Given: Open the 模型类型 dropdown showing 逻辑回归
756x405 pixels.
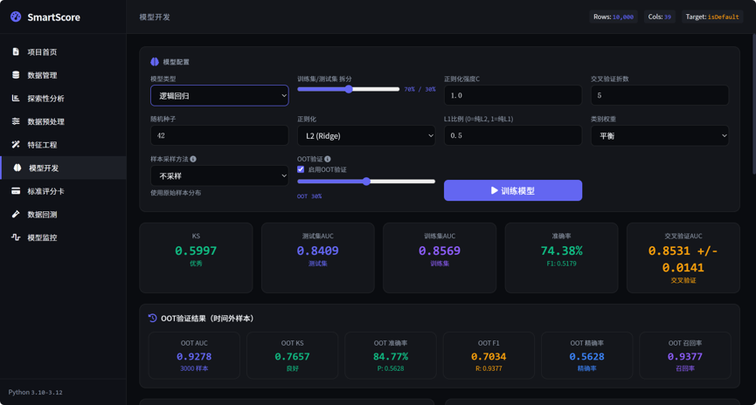Looking at the screenshot, I should pos(219,95).
